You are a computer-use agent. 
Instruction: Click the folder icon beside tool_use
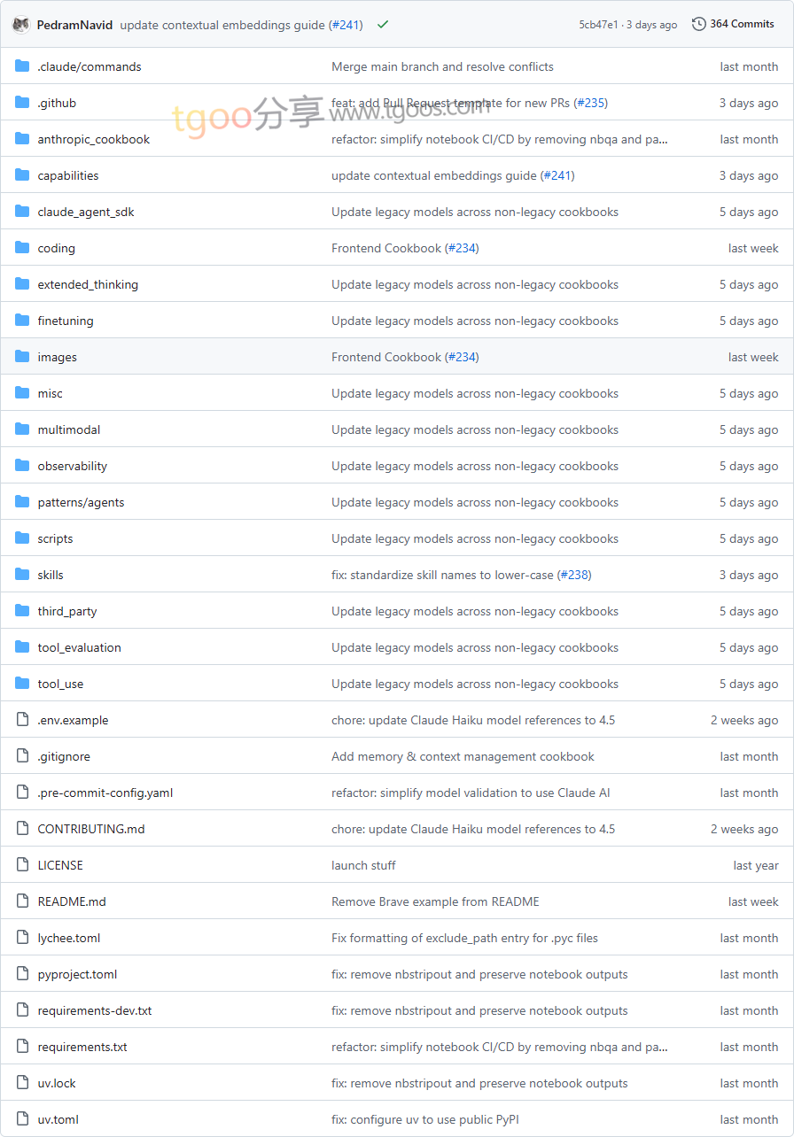22,684
